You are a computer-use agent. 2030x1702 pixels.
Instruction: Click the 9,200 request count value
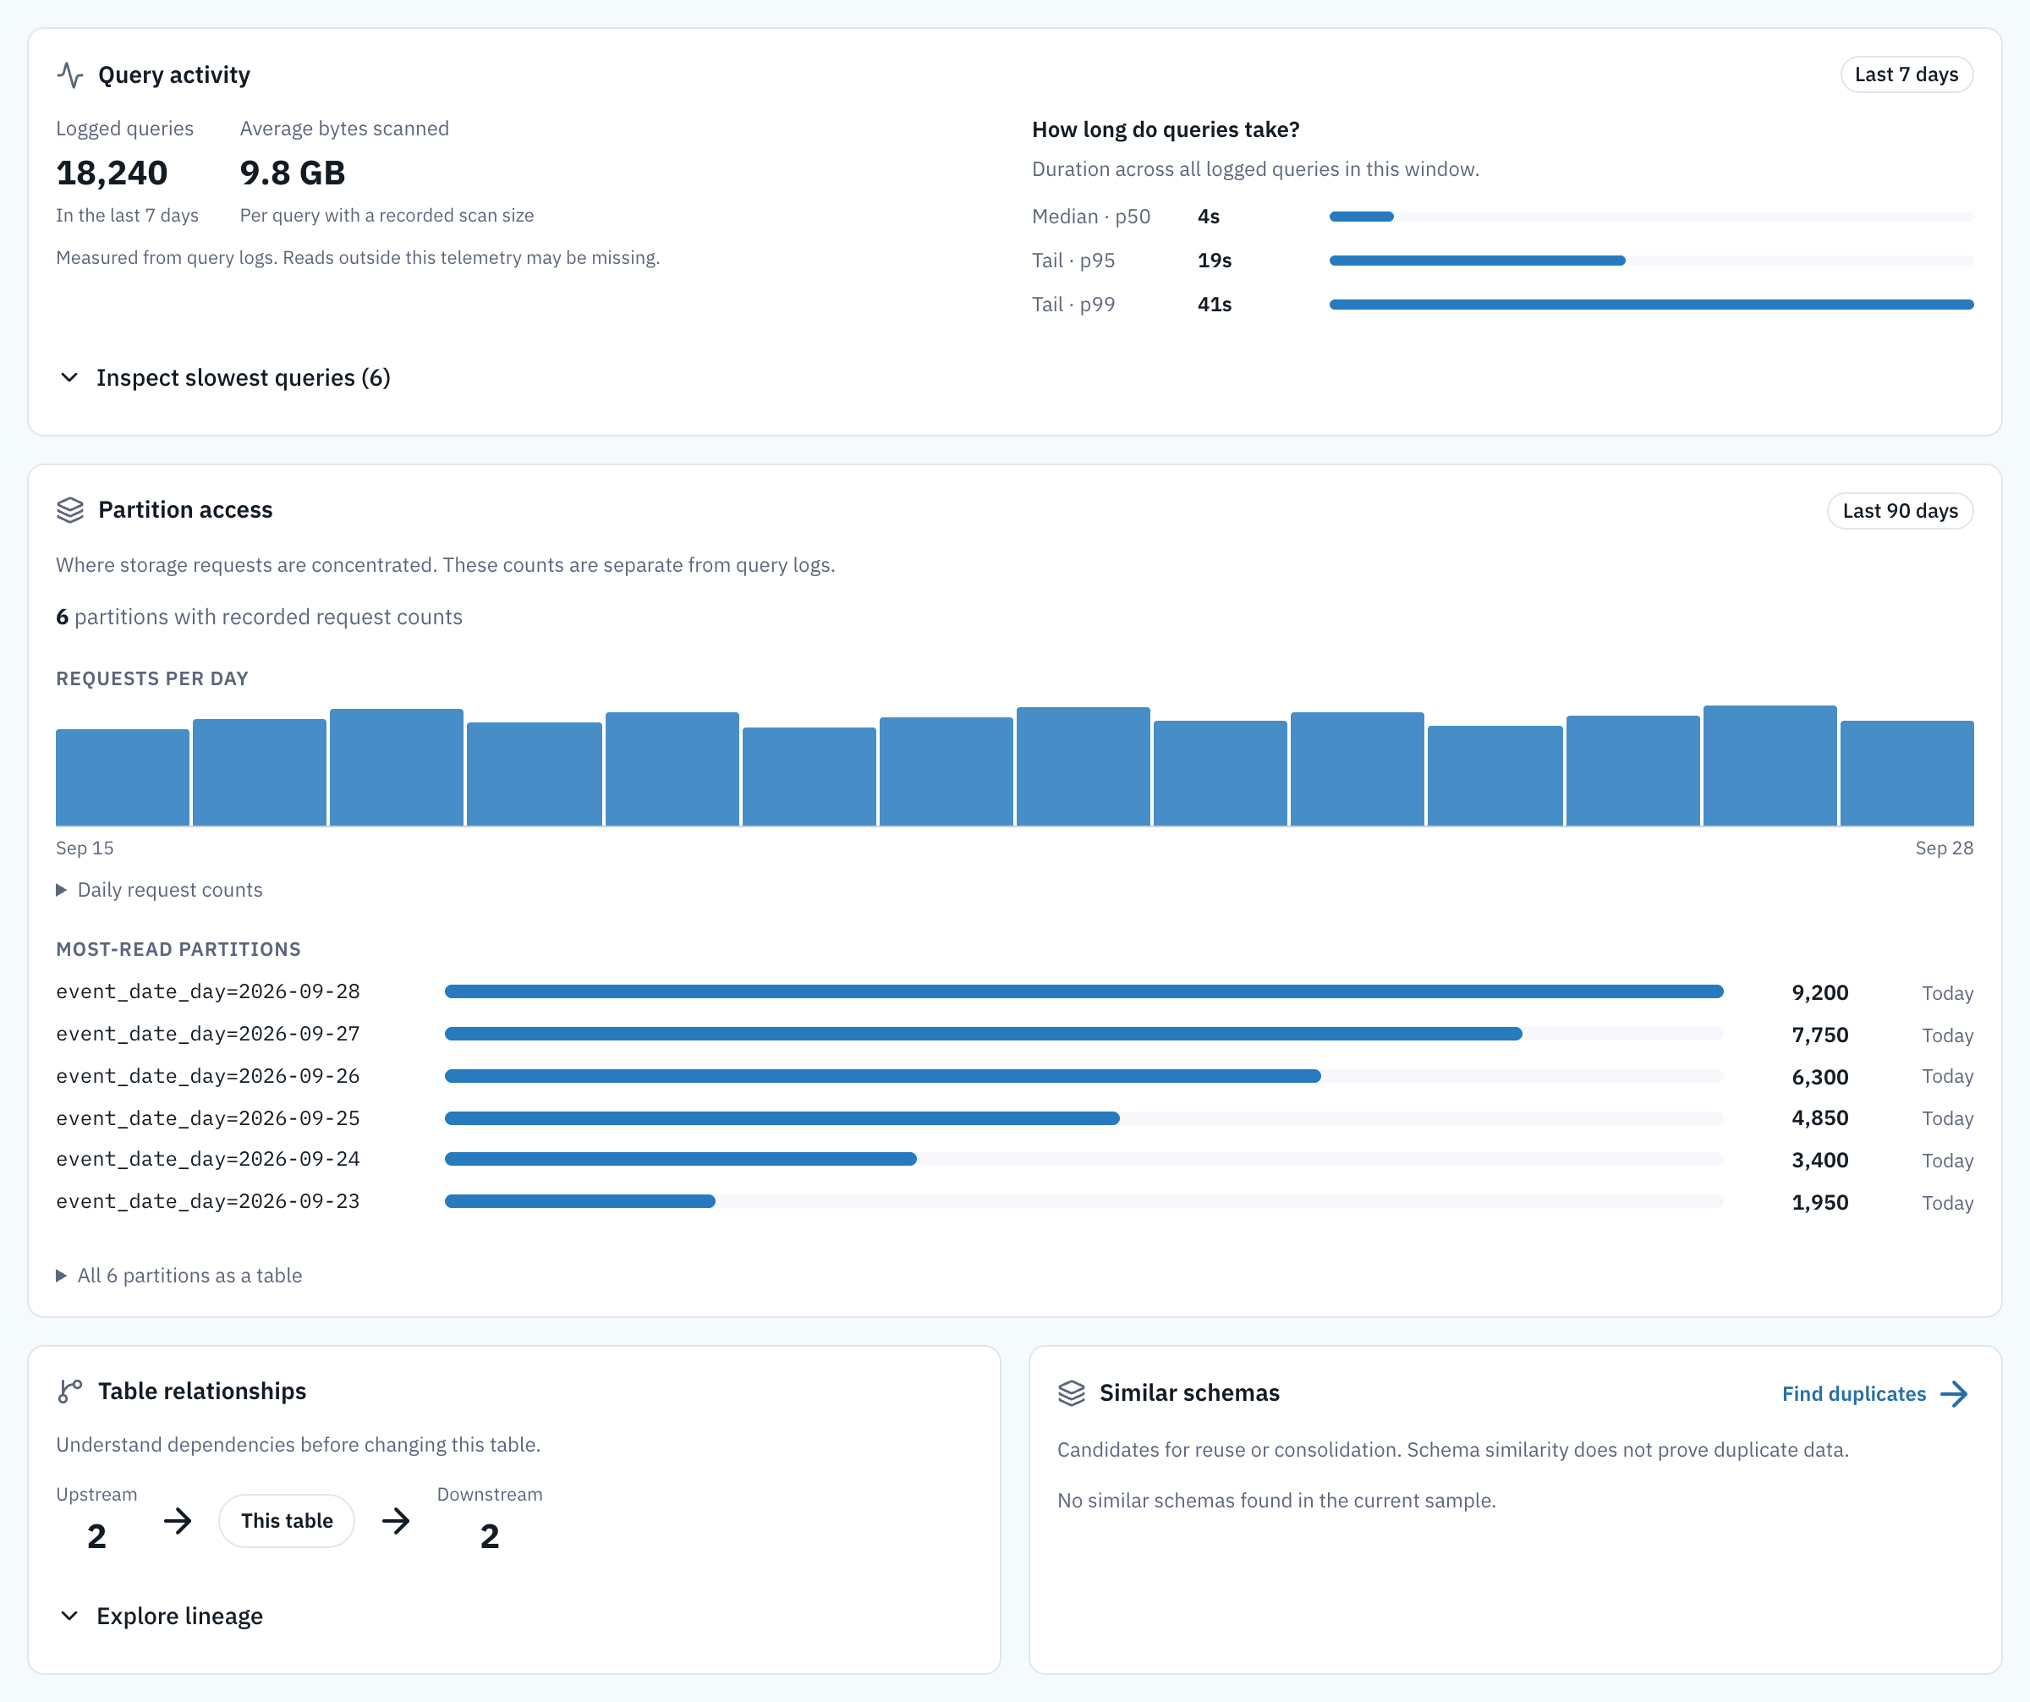pyautogui.click(x=1819, y=992)
